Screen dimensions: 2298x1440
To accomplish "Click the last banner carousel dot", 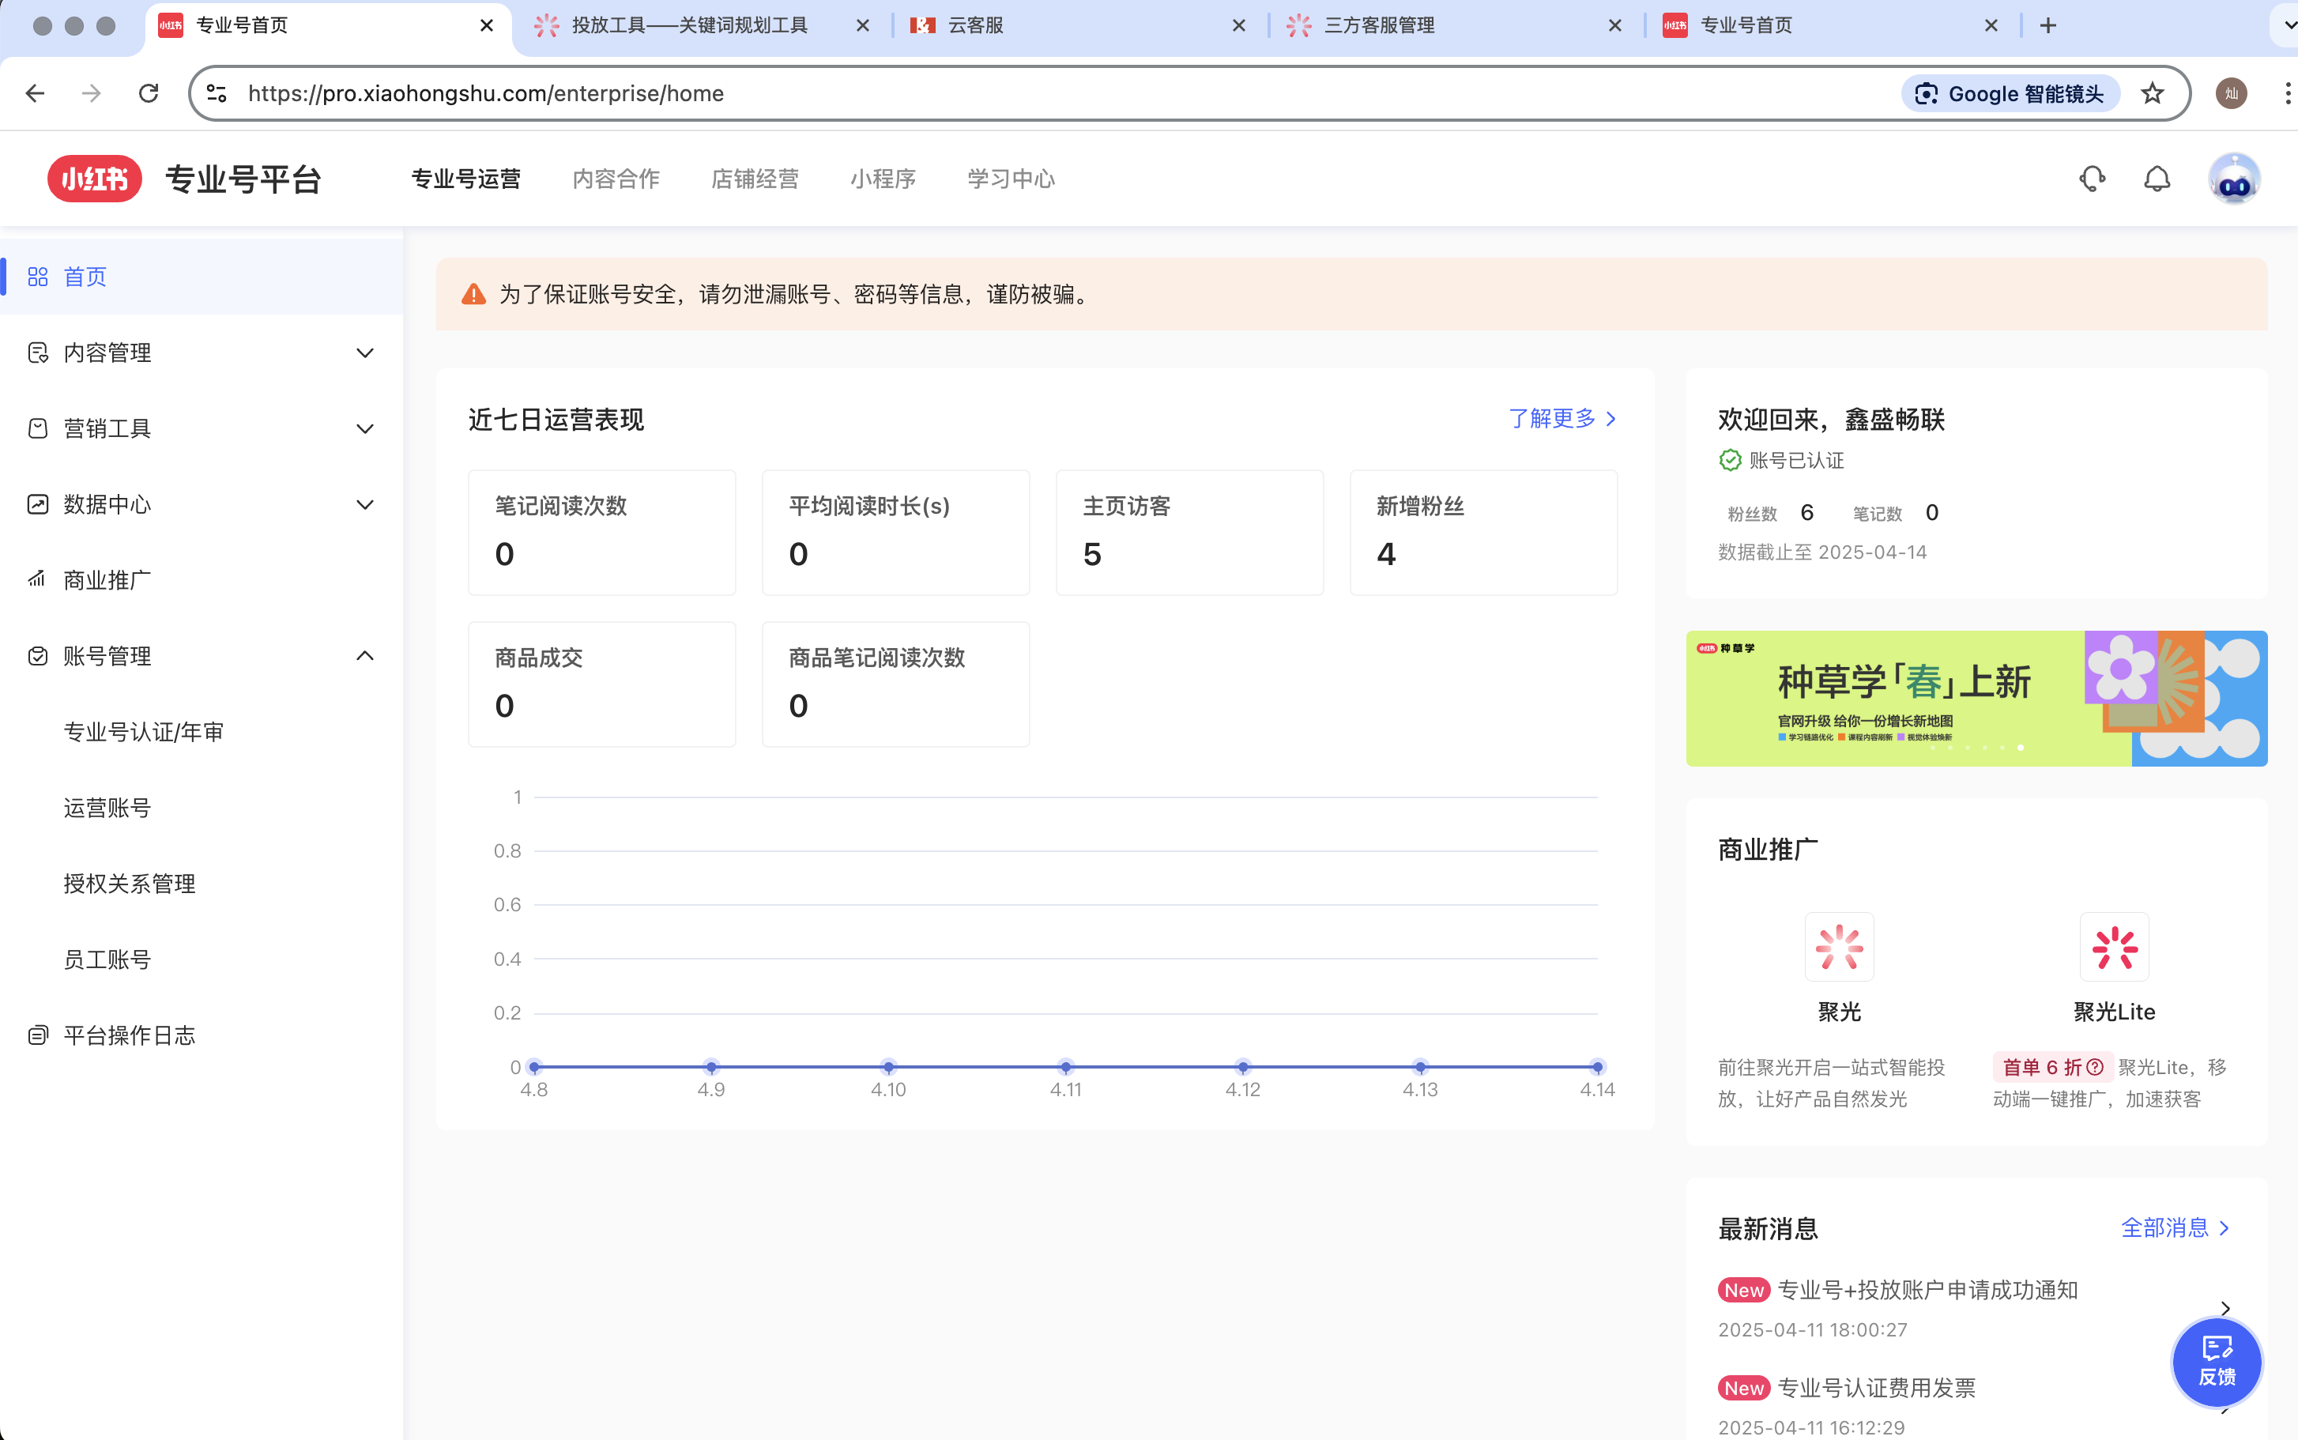I will coord(2020,748).
